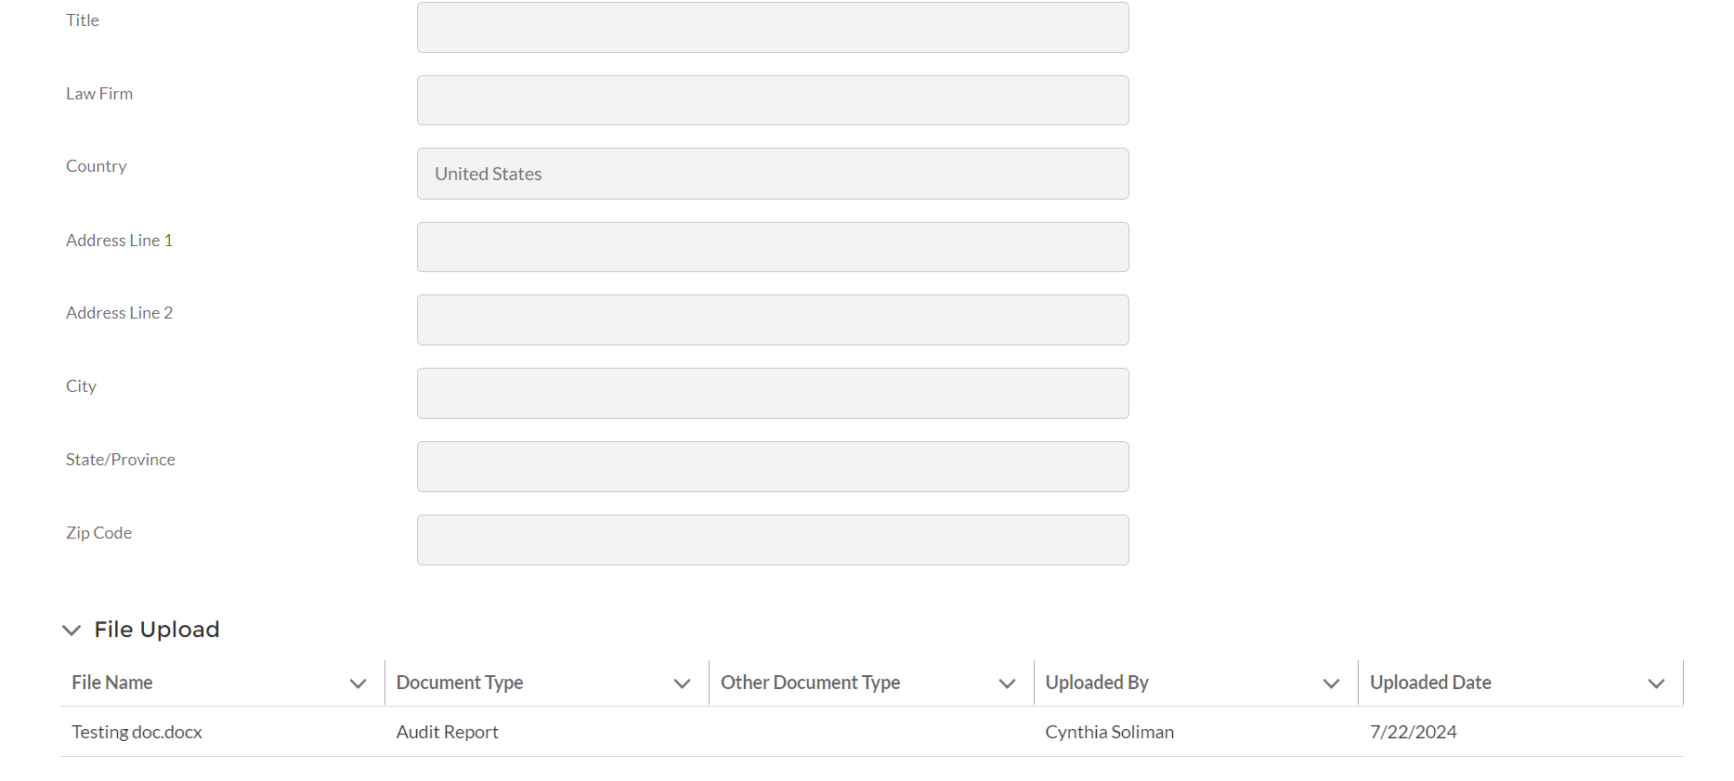Select the Country field showing United States
Screen dimensions: 1734x781
point(773,174)
